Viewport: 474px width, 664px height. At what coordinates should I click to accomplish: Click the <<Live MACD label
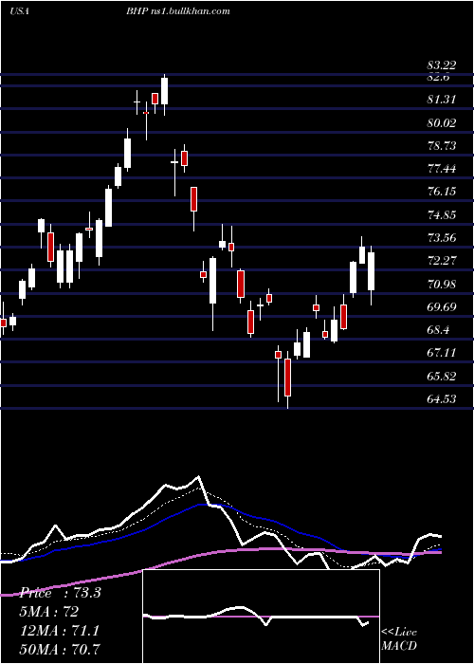click(399, 638)
